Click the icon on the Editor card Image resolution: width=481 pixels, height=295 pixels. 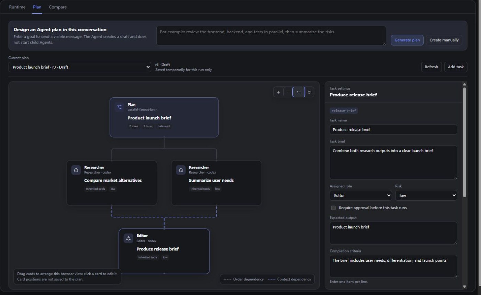point(128,238)
